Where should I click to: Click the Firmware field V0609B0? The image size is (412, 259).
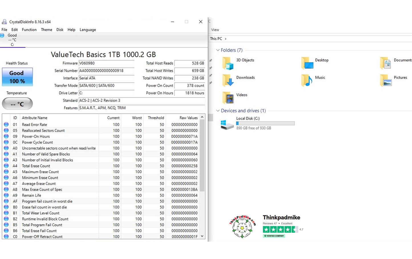click(x=106, y=63)
